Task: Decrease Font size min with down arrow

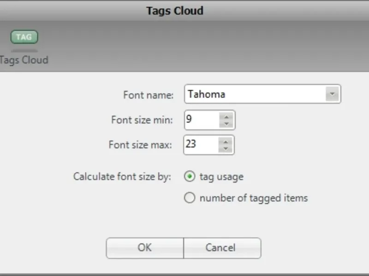Action: coord(226,124)
